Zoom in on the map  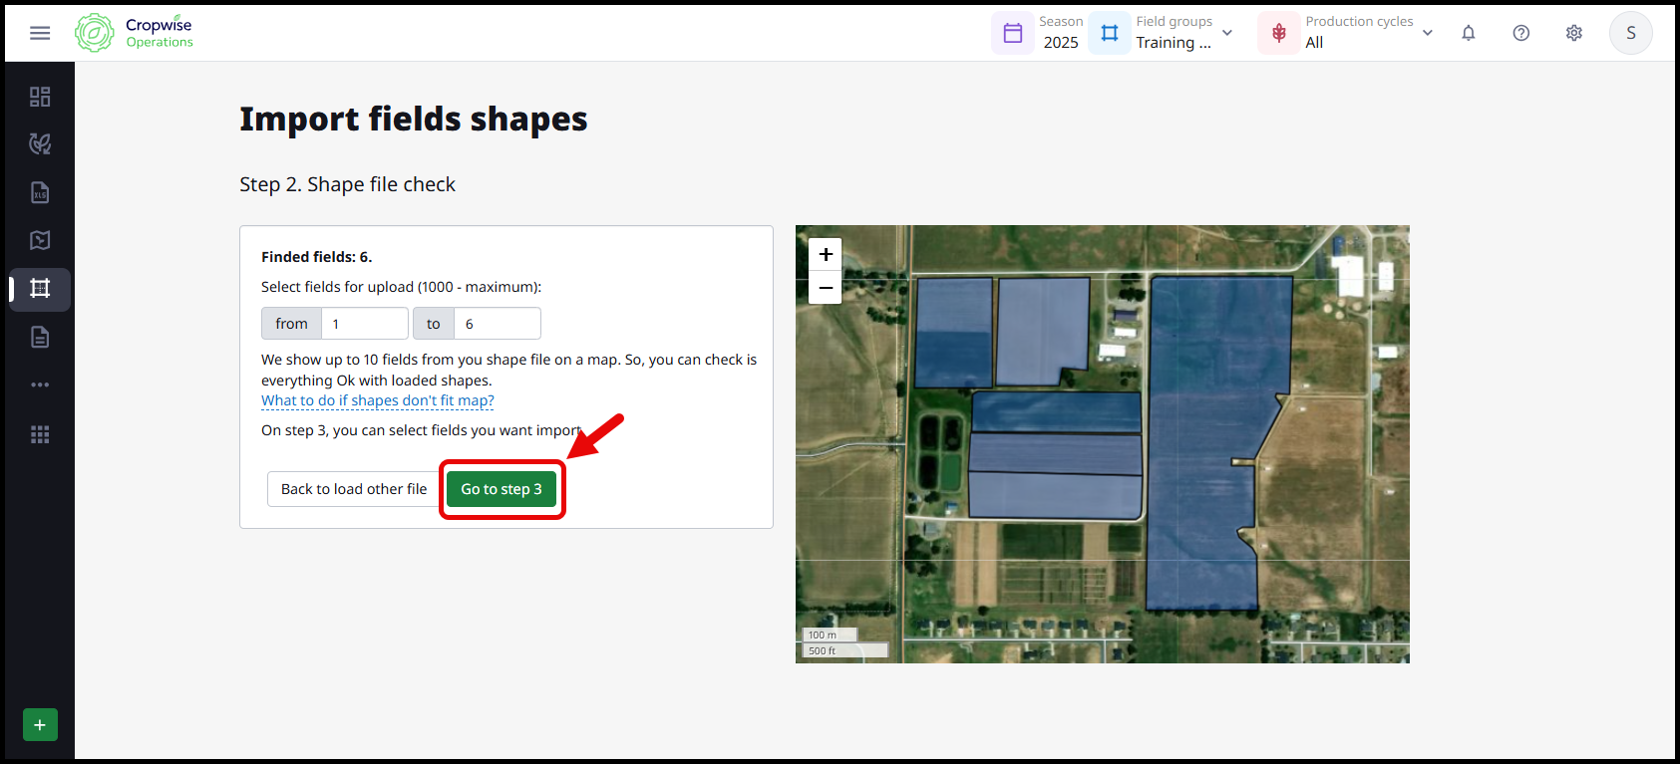(826, 254)
